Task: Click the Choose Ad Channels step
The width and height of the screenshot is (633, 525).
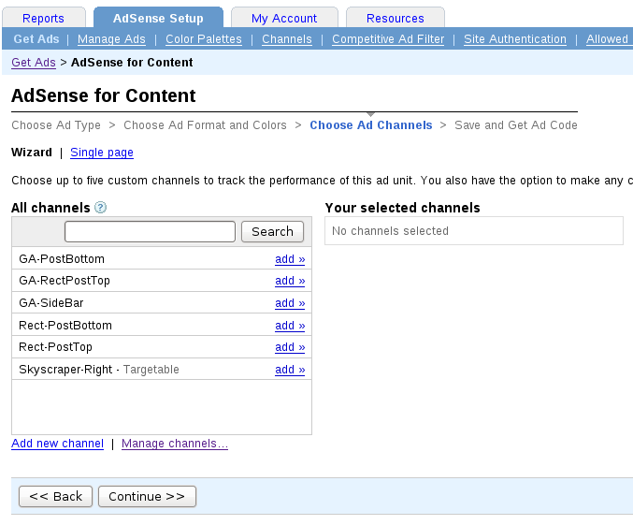Action: 371,125
